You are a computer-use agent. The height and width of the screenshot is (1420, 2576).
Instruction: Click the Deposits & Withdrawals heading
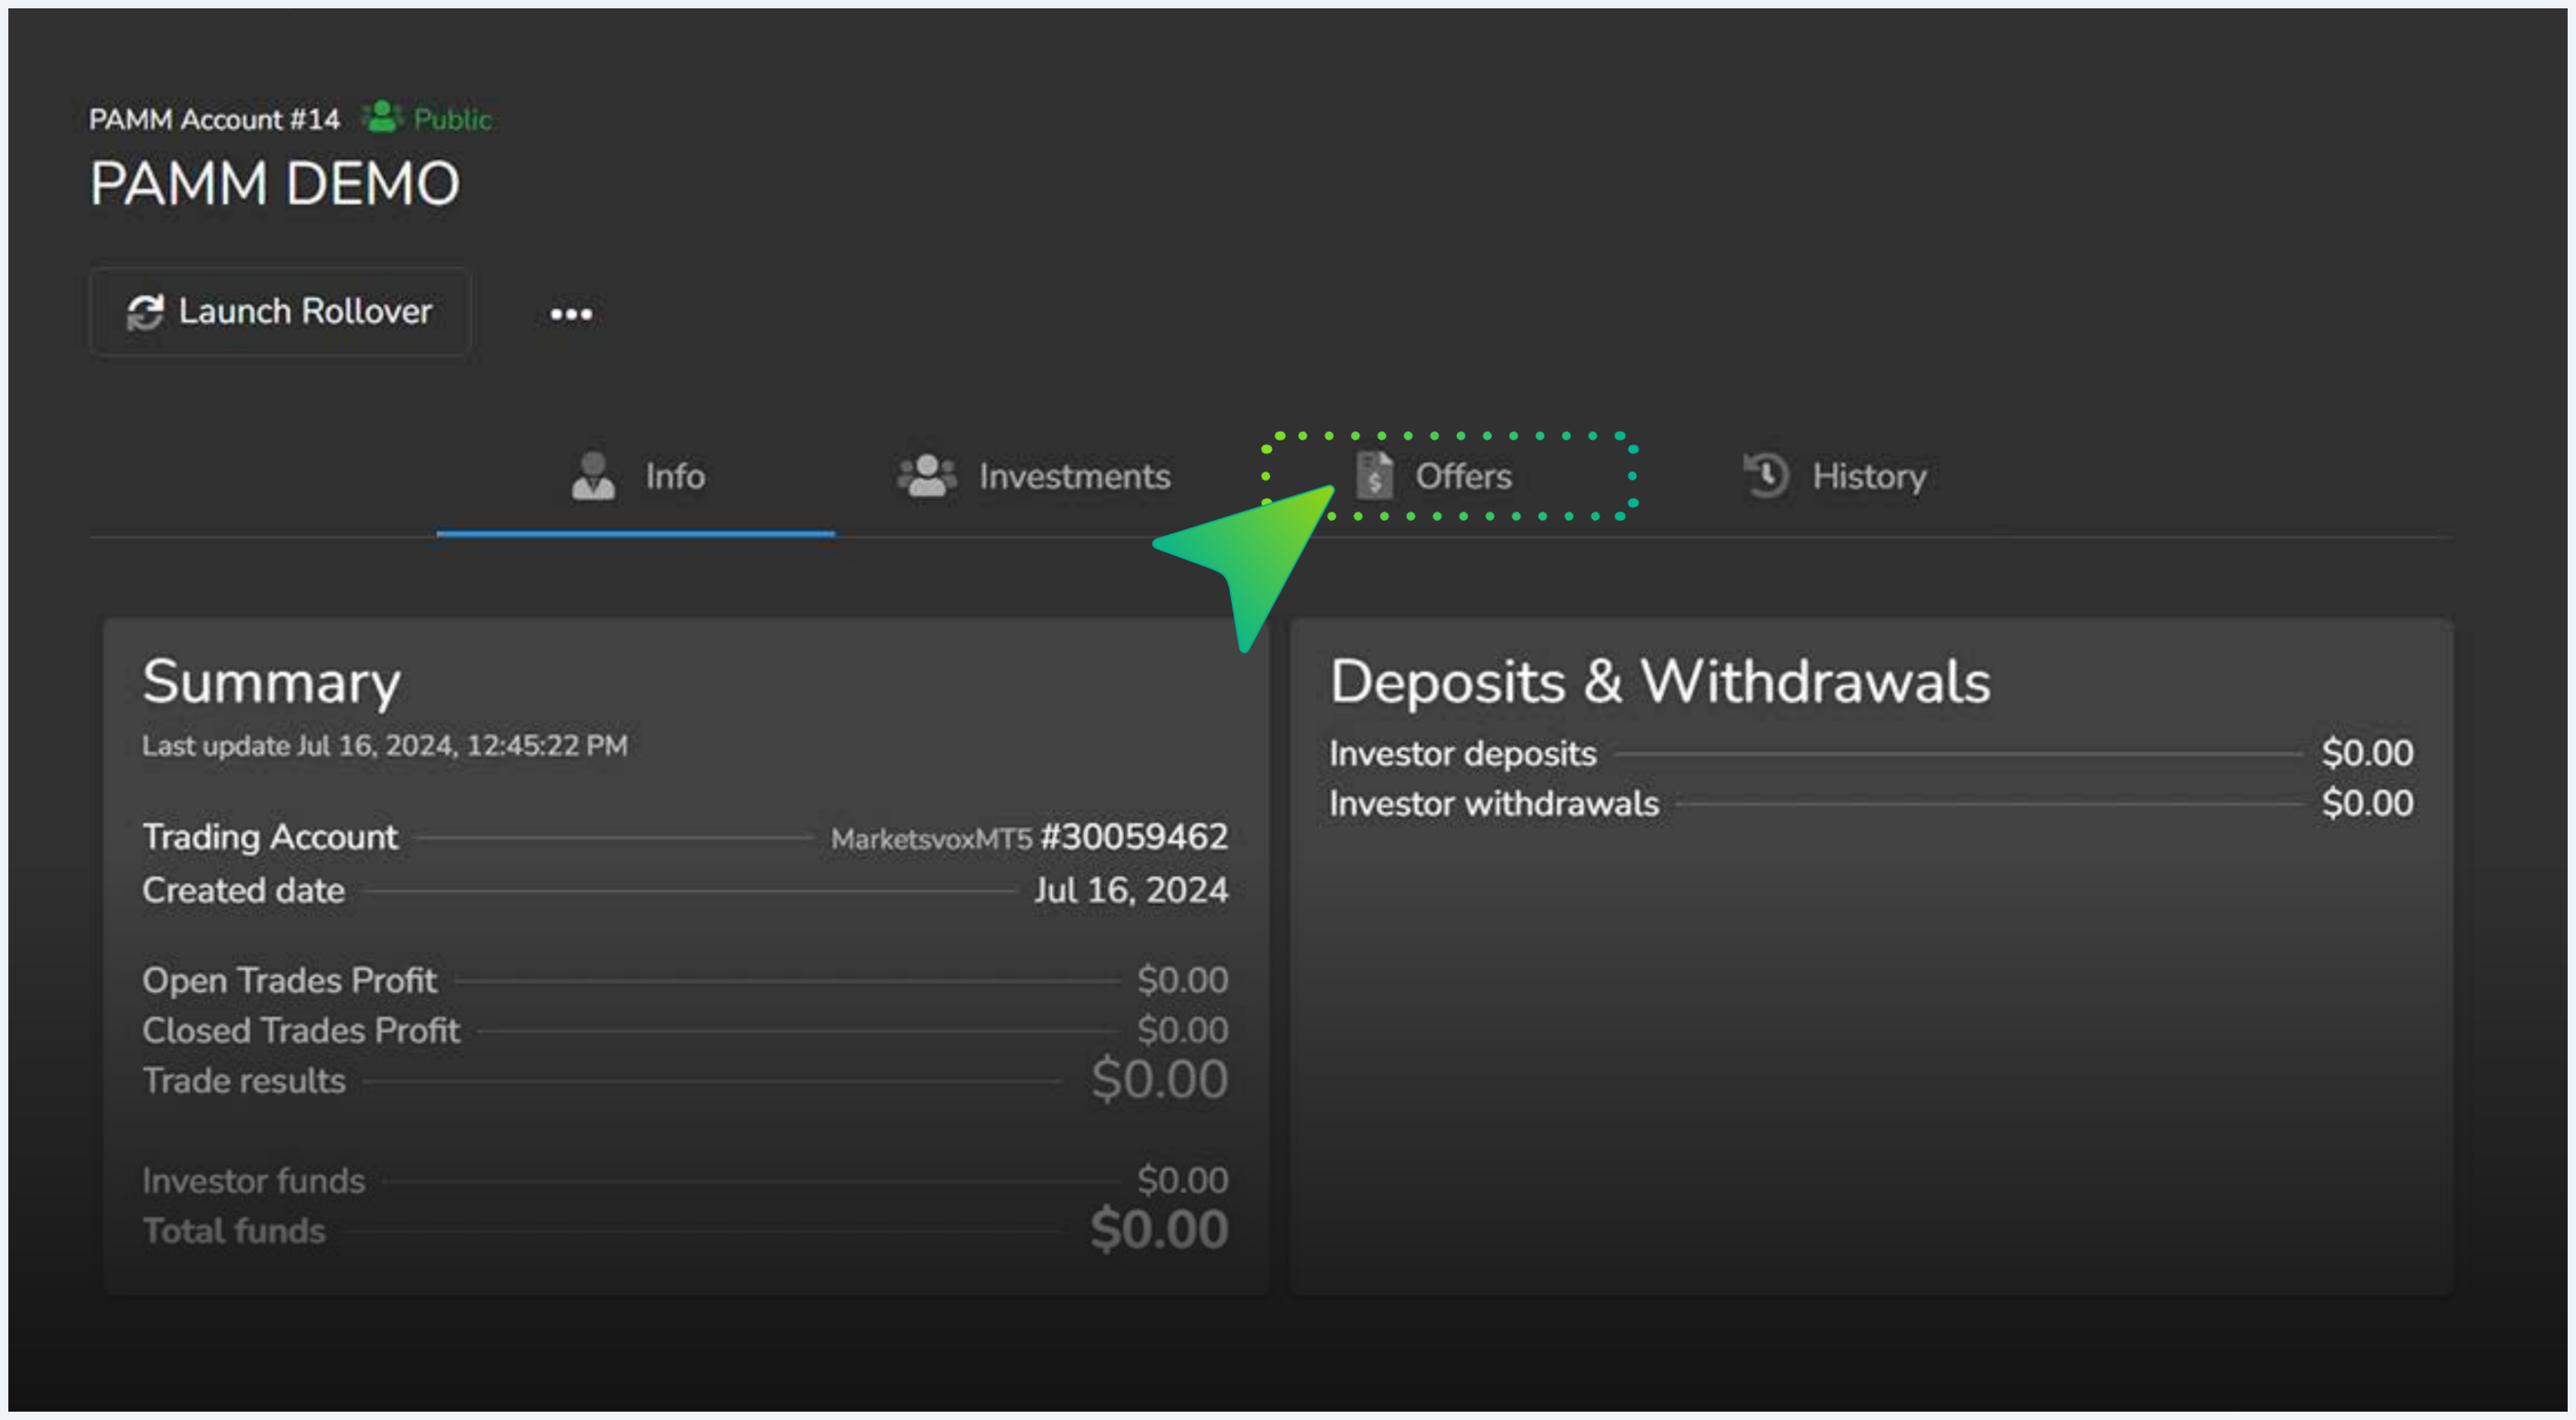tap(1660, 682)
